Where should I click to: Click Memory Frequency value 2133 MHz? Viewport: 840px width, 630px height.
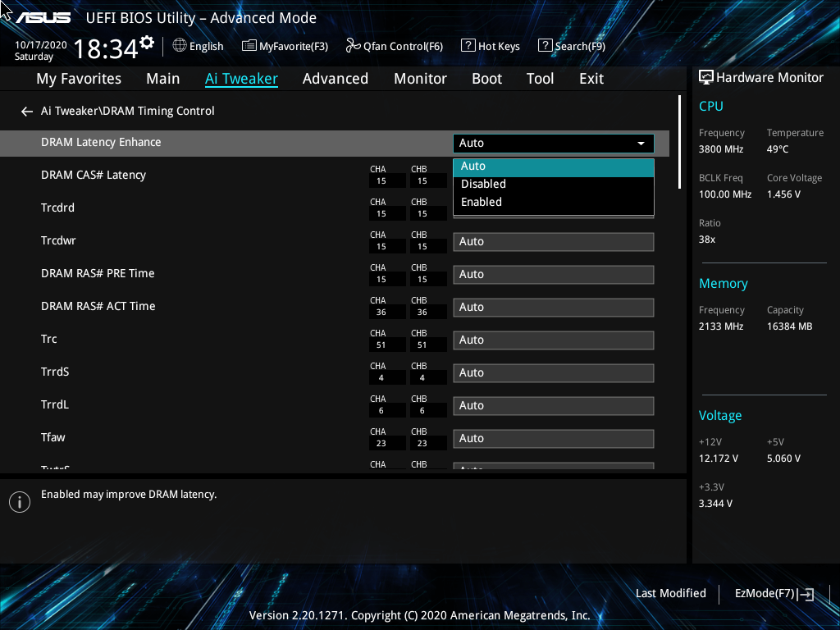(x=721, y=326)
